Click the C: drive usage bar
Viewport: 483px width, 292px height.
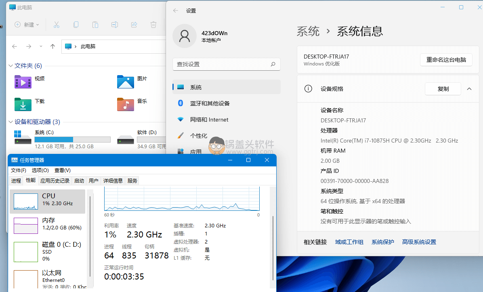(73, 139)
